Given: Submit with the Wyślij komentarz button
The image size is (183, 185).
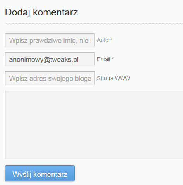Looking at the screenshot, I should [40, 173].
